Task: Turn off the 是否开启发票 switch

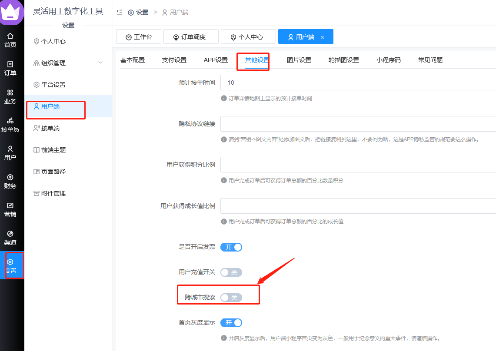Action: [x=231, y=247]
